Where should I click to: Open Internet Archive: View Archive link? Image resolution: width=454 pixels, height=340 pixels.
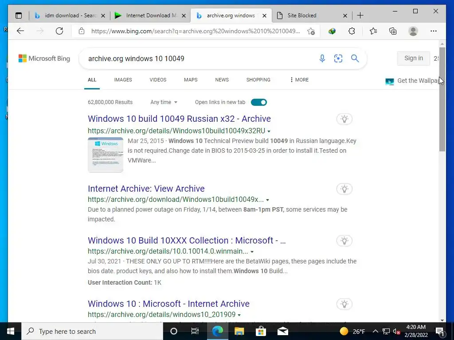[146, 189]
